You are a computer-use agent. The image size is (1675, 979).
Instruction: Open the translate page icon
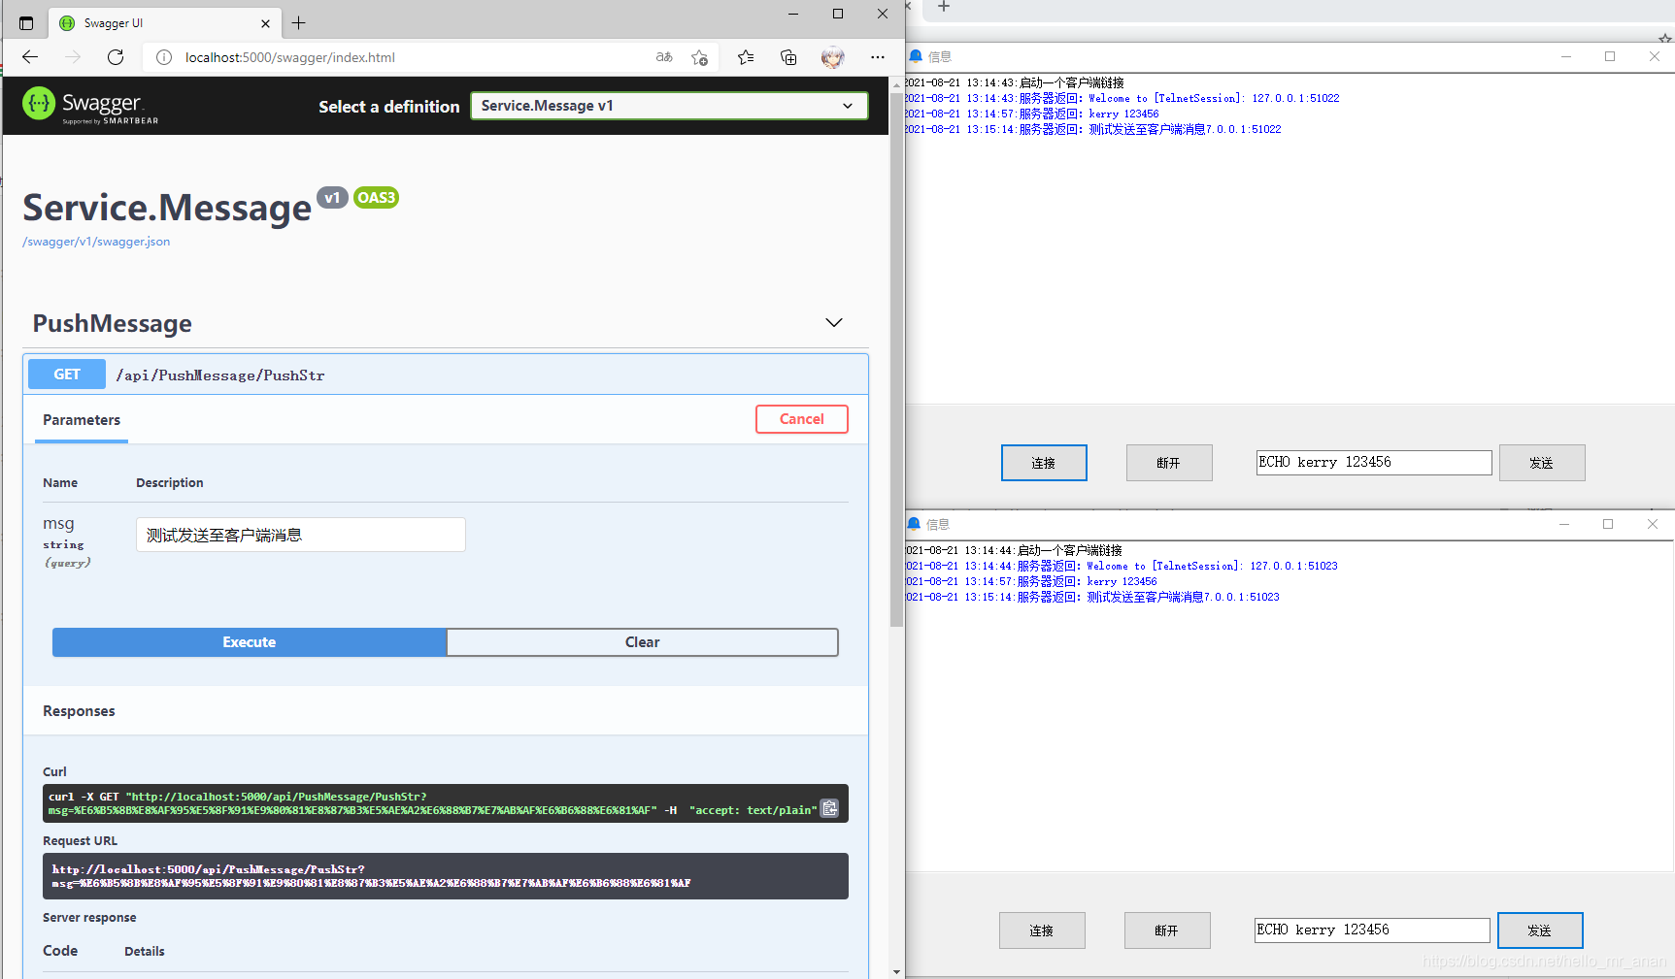pos(664,57)
